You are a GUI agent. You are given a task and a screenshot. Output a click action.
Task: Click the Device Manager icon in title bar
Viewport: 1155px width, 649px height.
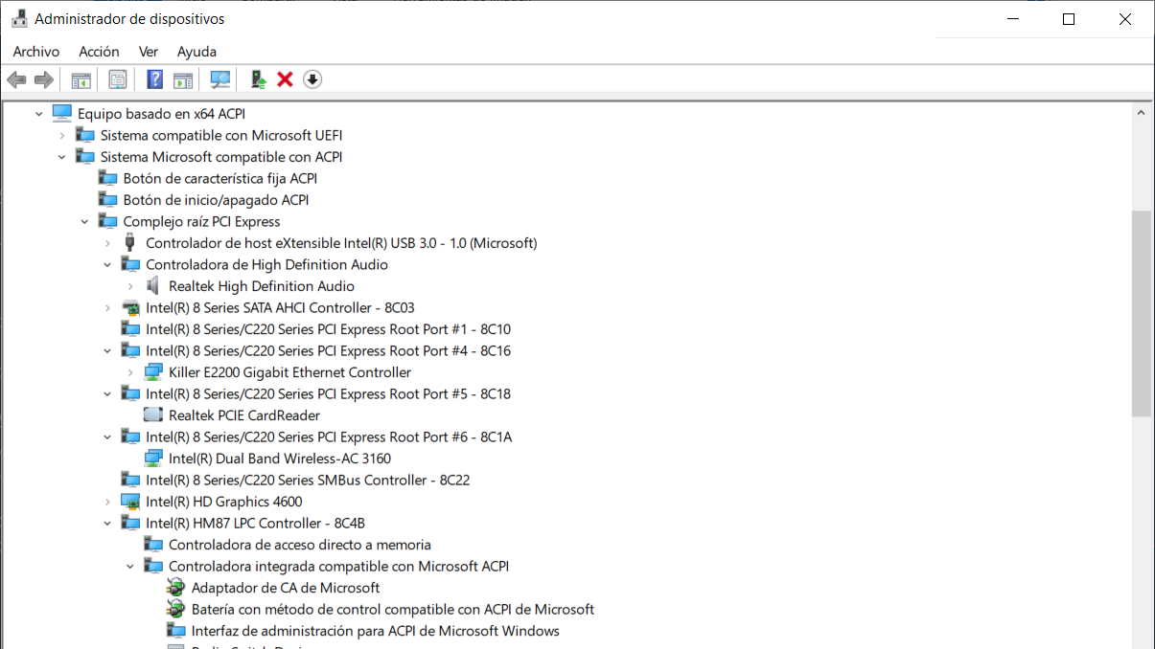coord(19,19)
